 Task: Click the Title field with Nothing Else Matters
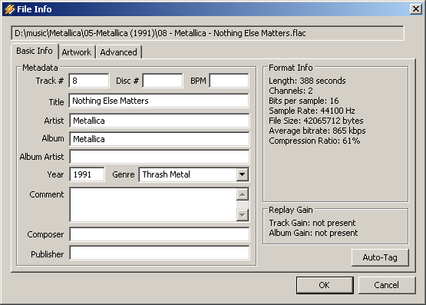(159, 101)
